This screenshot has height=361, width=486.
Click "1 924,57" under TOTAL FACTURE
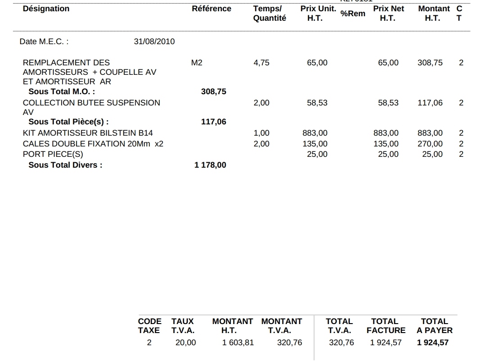[x=386, y=343]
